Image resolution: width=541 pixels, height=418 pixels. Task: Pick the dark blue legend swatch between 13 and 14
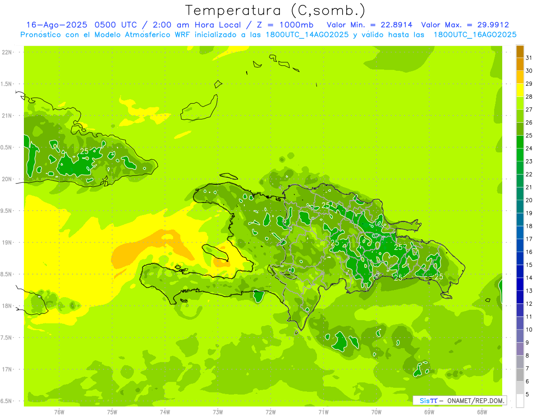[x=520, y=285]
